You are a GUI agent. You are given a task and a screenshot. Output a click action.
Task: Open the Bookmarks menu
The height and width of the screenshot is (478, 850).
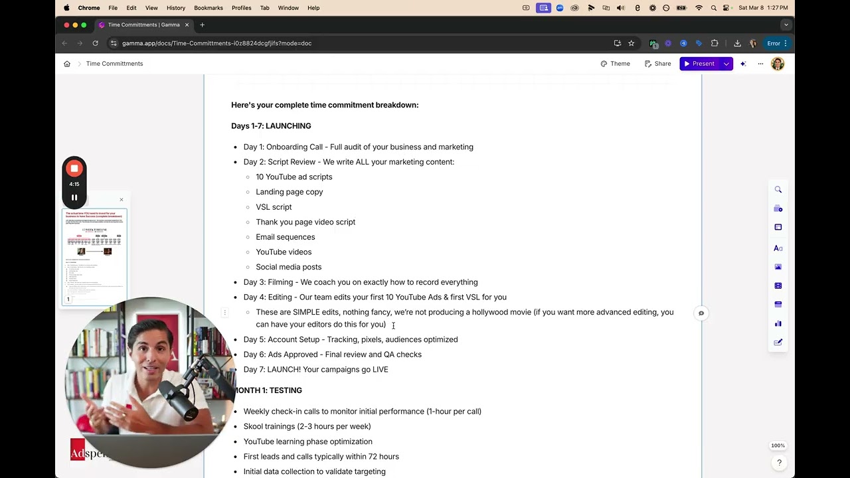tap(209, 8)
